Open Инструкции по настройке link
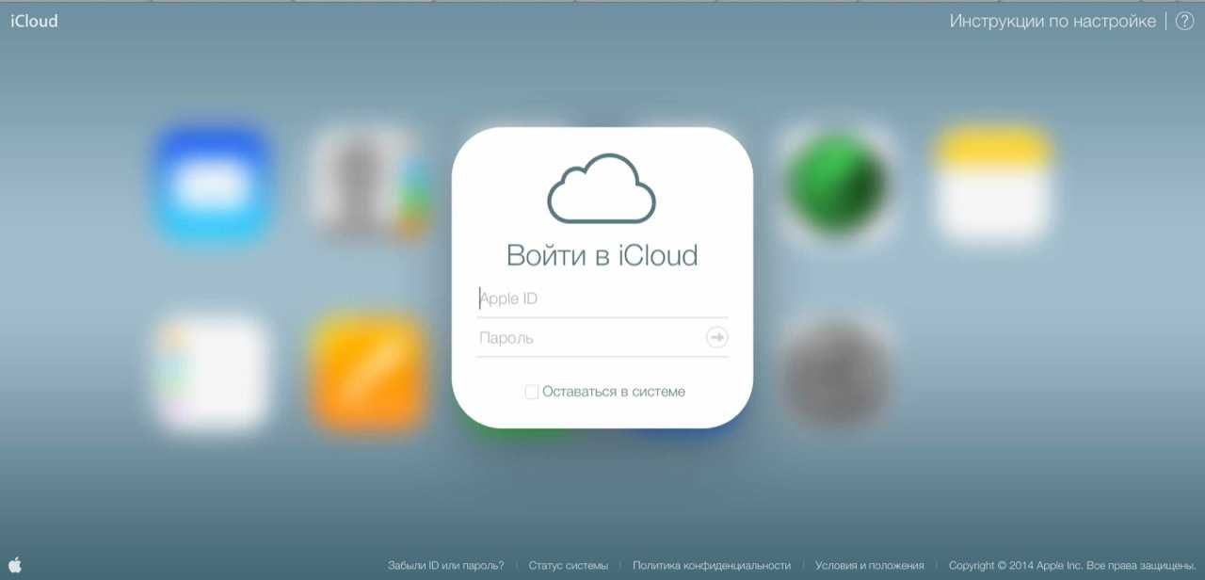This screenshot has height=580, width=1205. [x=1052, y=21]
